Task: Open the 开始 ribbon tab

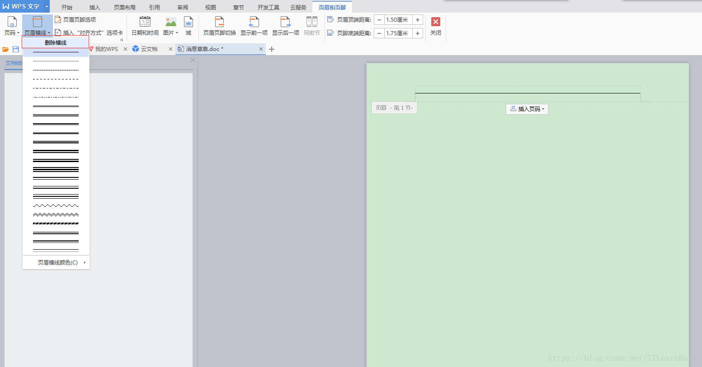Action: pyautogui.click(x=67, y=7)
